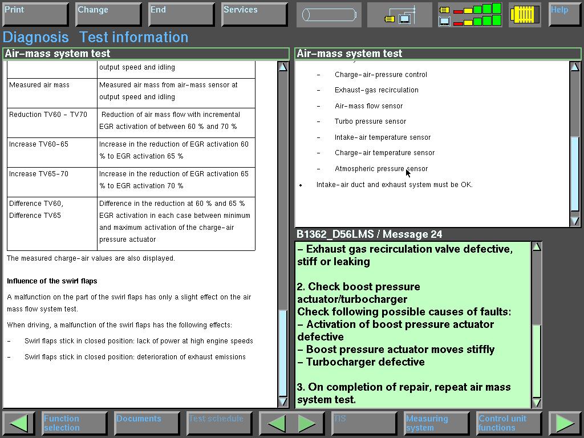Click the yellow diagnostic connector icon

(x=525, y=15)
